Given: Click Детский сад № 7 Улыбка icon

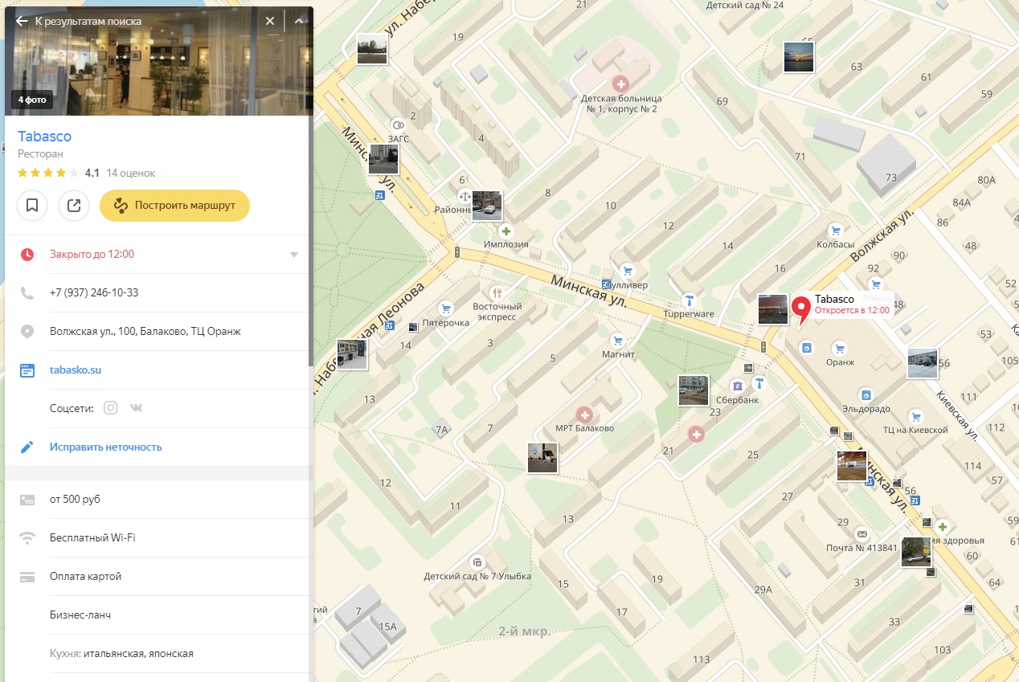Looking at the screenshot, I should click(477, 562).
